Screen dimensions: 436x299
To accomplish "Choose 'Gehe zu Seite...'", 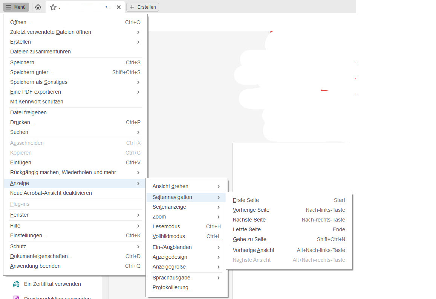I will click(289, 239).
